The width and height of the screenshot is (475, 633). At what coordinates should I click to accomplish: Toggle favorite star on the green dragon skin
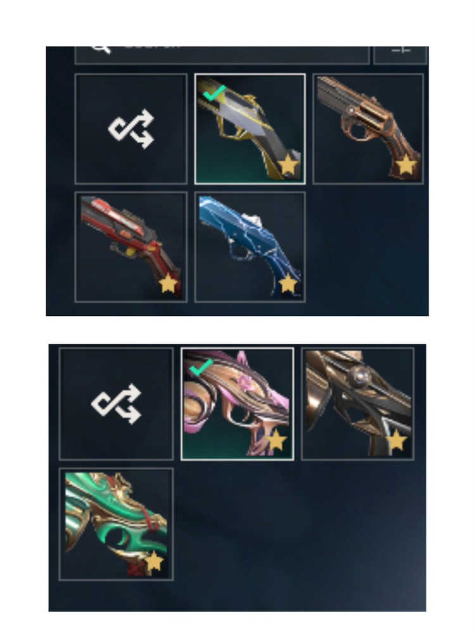154,561
